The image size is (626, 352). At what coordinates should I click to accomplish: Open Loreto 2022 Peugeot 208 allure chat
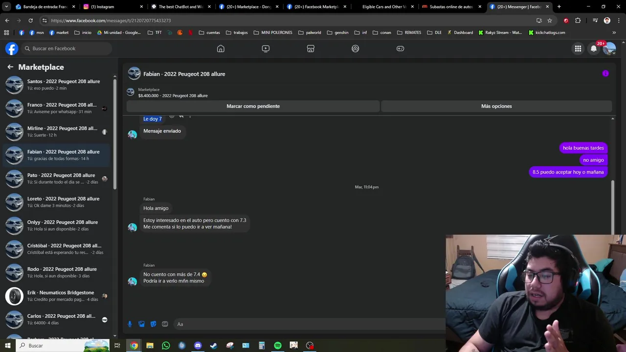point(57,202)
